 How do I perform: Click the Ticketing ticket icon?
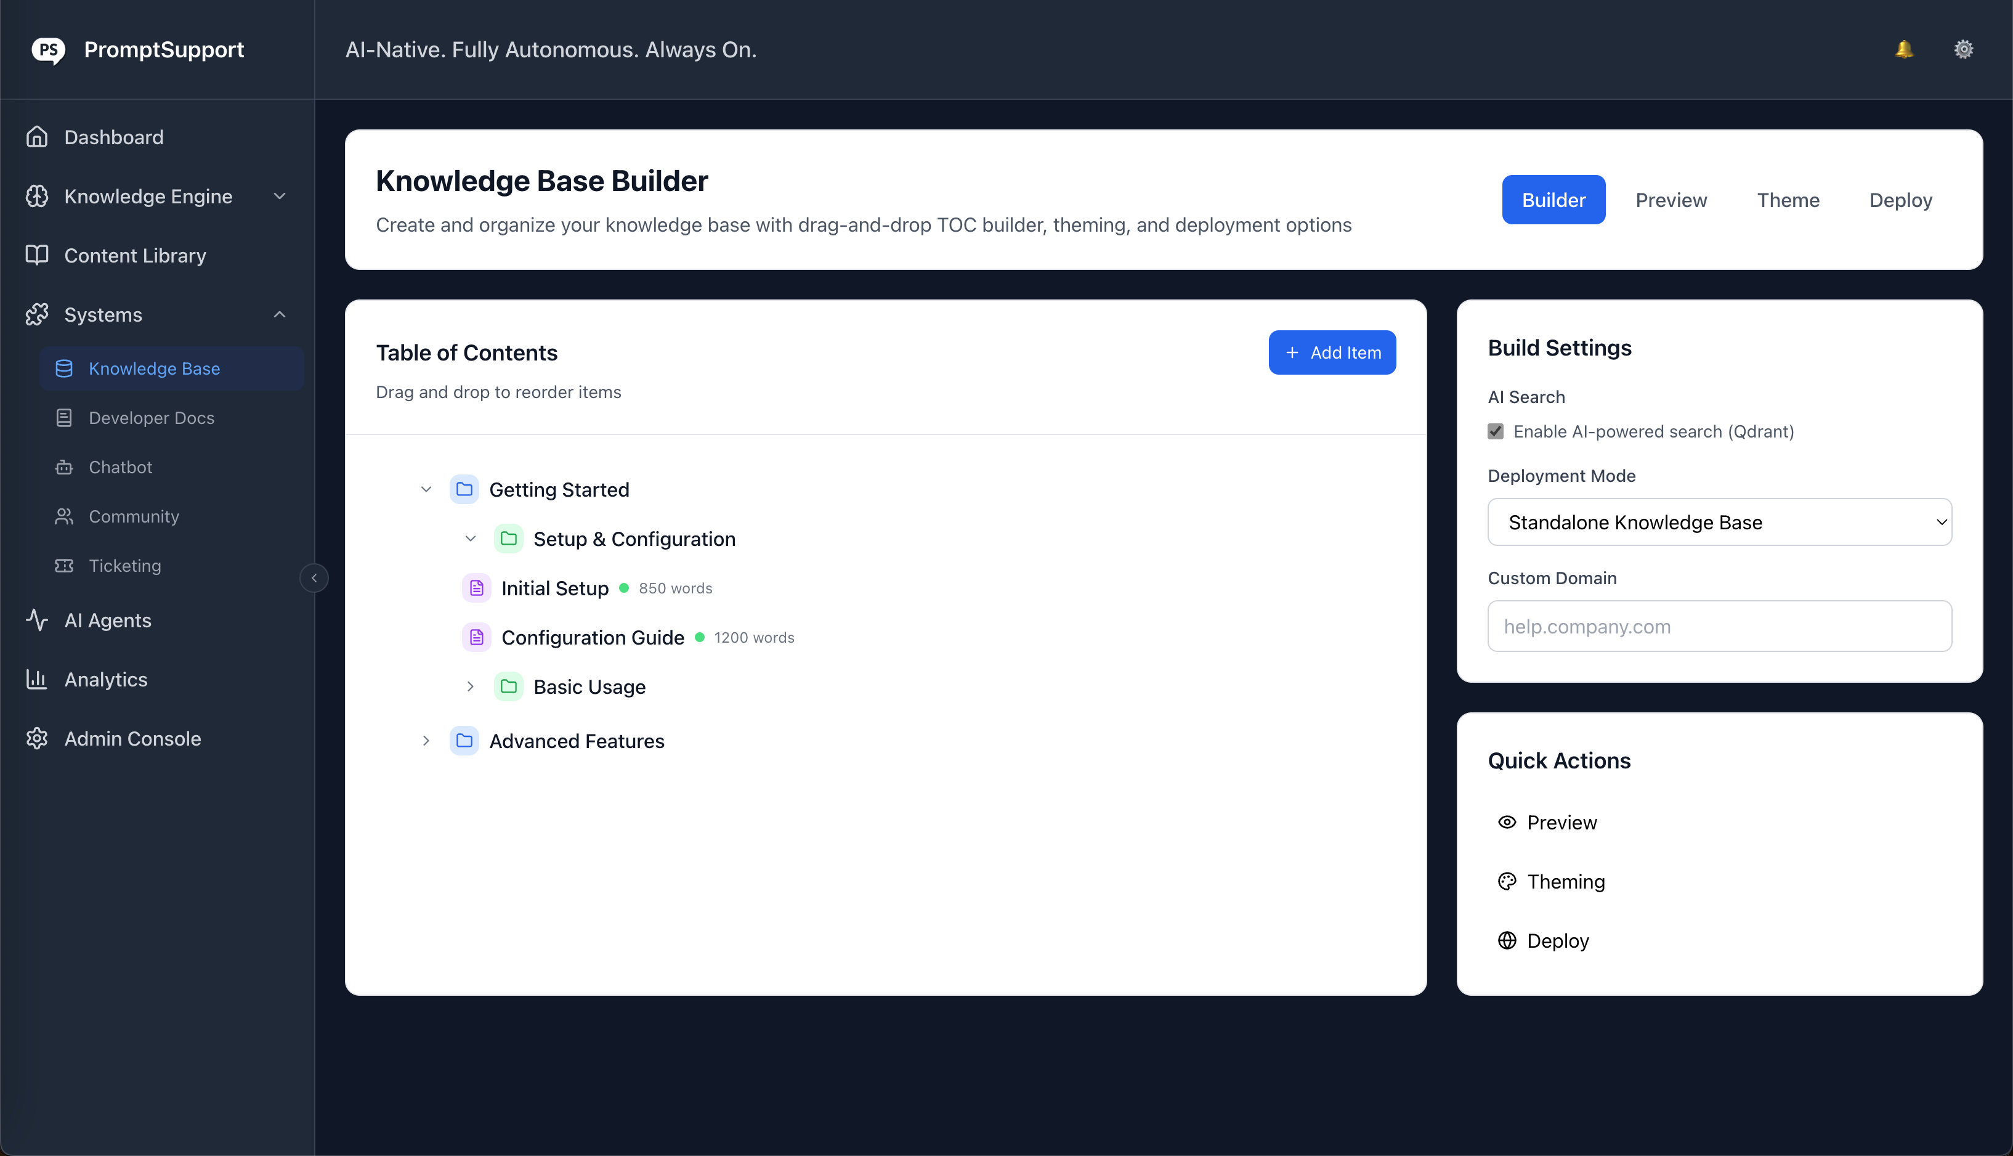64,565
